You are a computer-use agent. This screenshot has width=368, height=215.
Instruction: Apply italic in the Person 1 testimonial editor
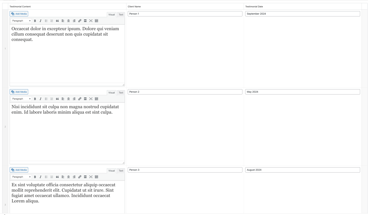click(x=40, y=21)
